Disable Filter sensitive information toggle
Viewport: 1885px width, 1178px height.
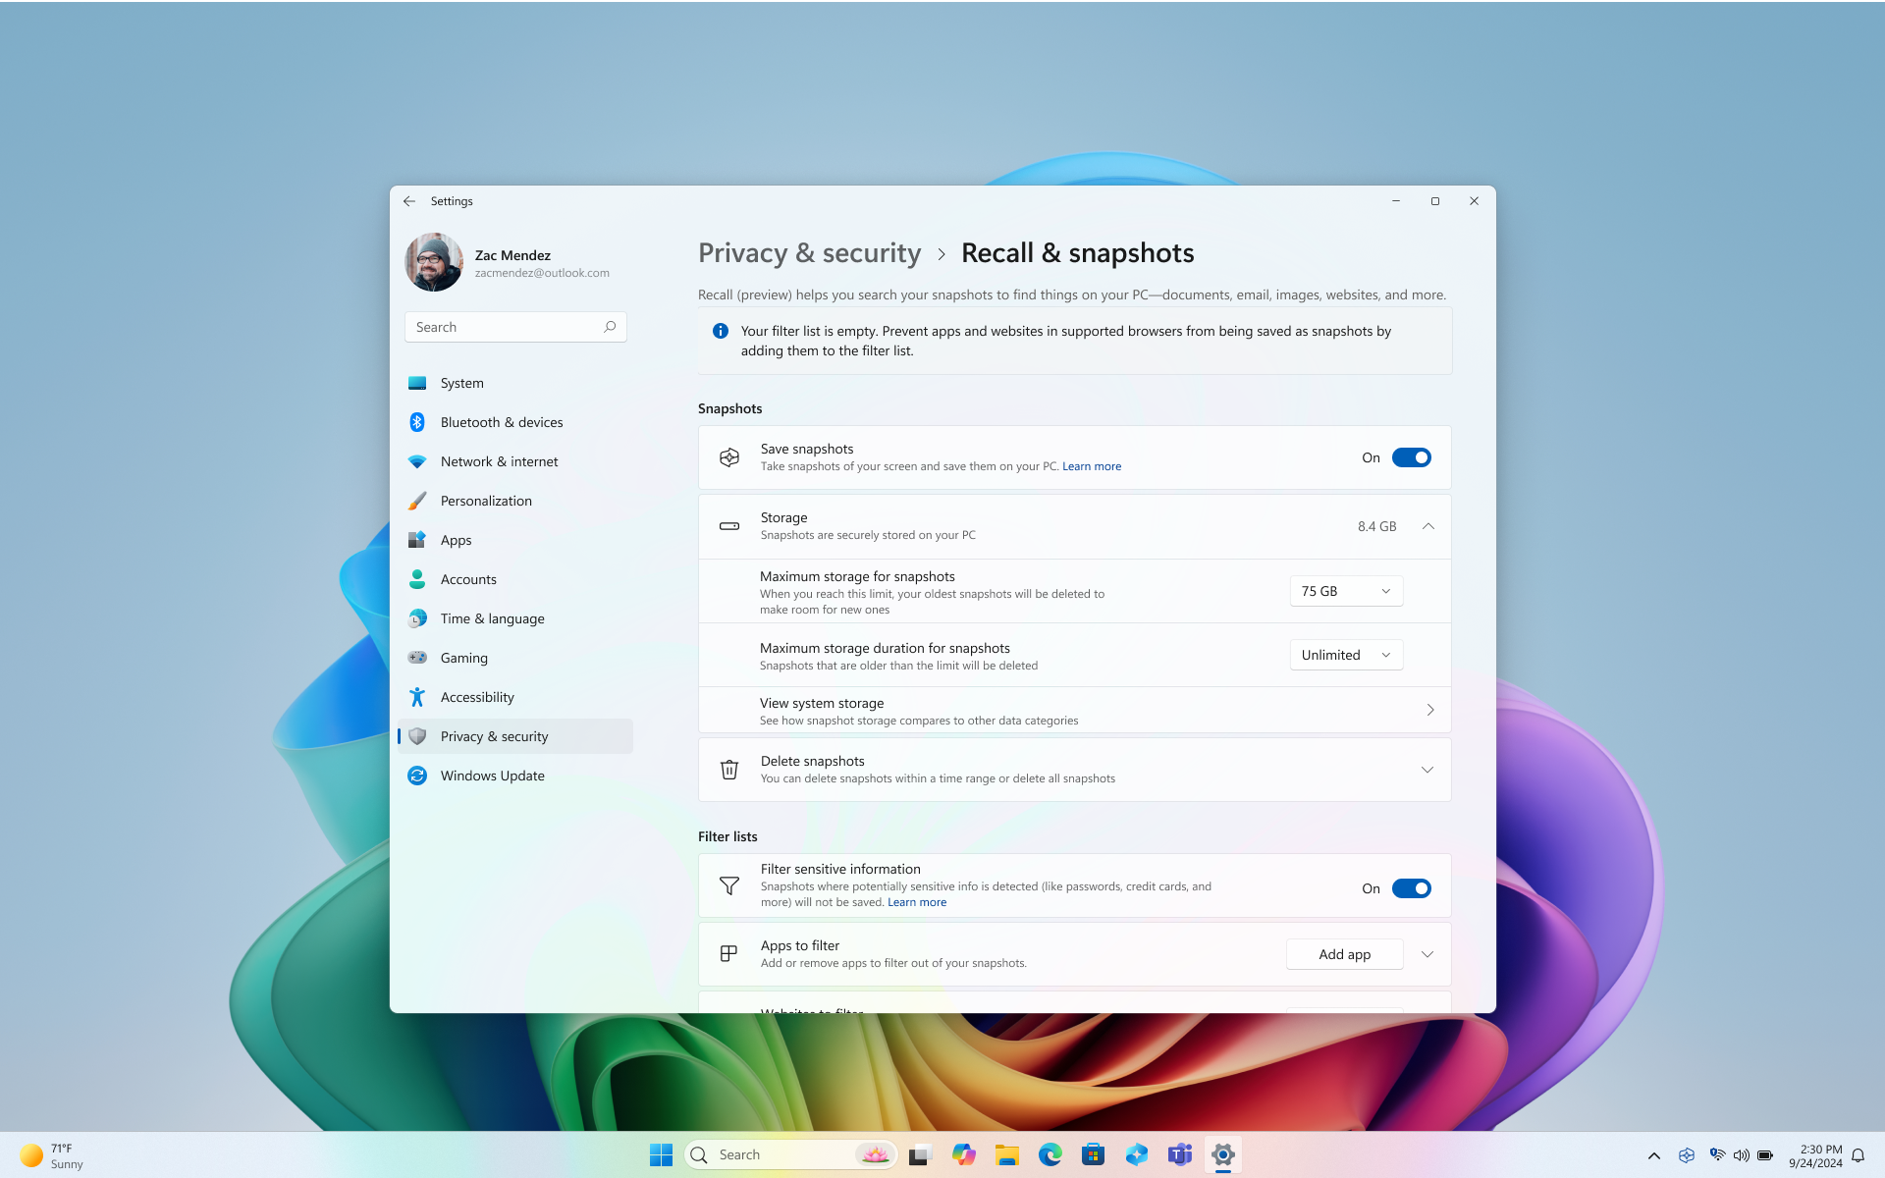[x=1412, y=887]
